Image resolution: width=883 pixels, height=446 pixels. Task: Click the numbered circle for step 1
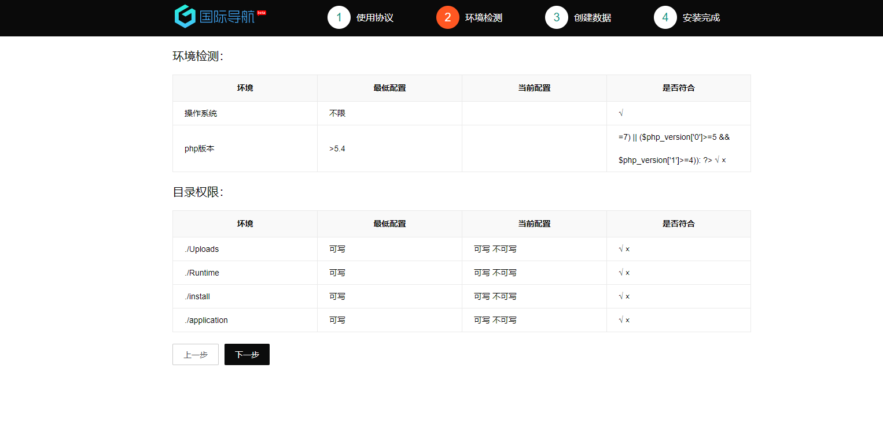[x=339, y=17]
